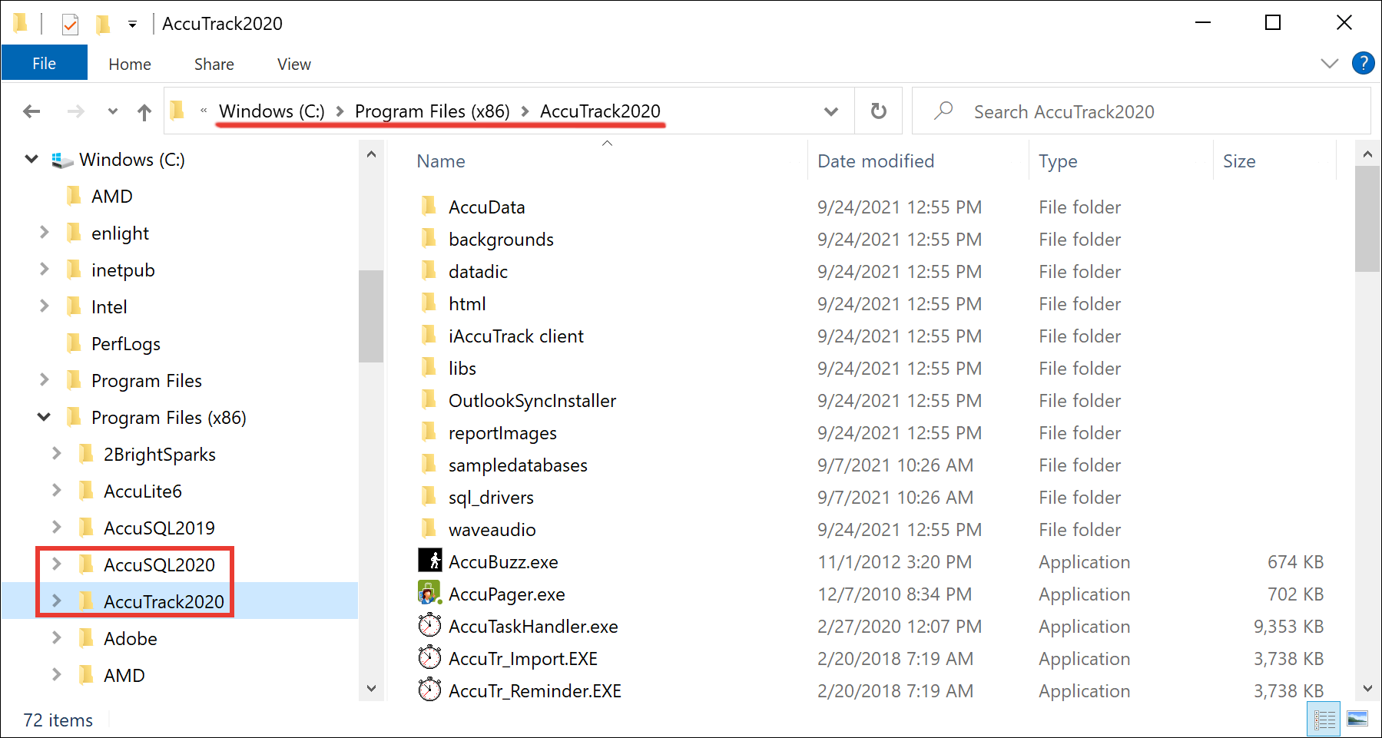1382x738 pixels.
Task: Sort by the Type column header
Action: coord(1058,161)
